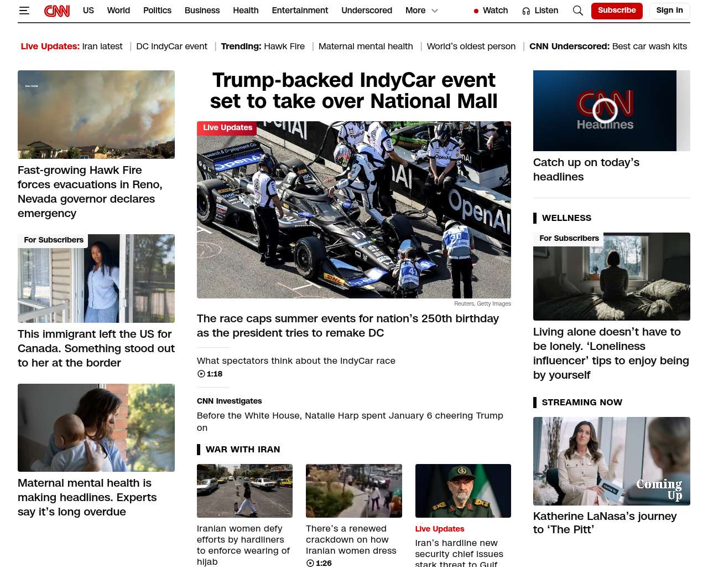The image size is (708, 567).
Task: Open the IndyCar pit crew main image
Action: 354,210
